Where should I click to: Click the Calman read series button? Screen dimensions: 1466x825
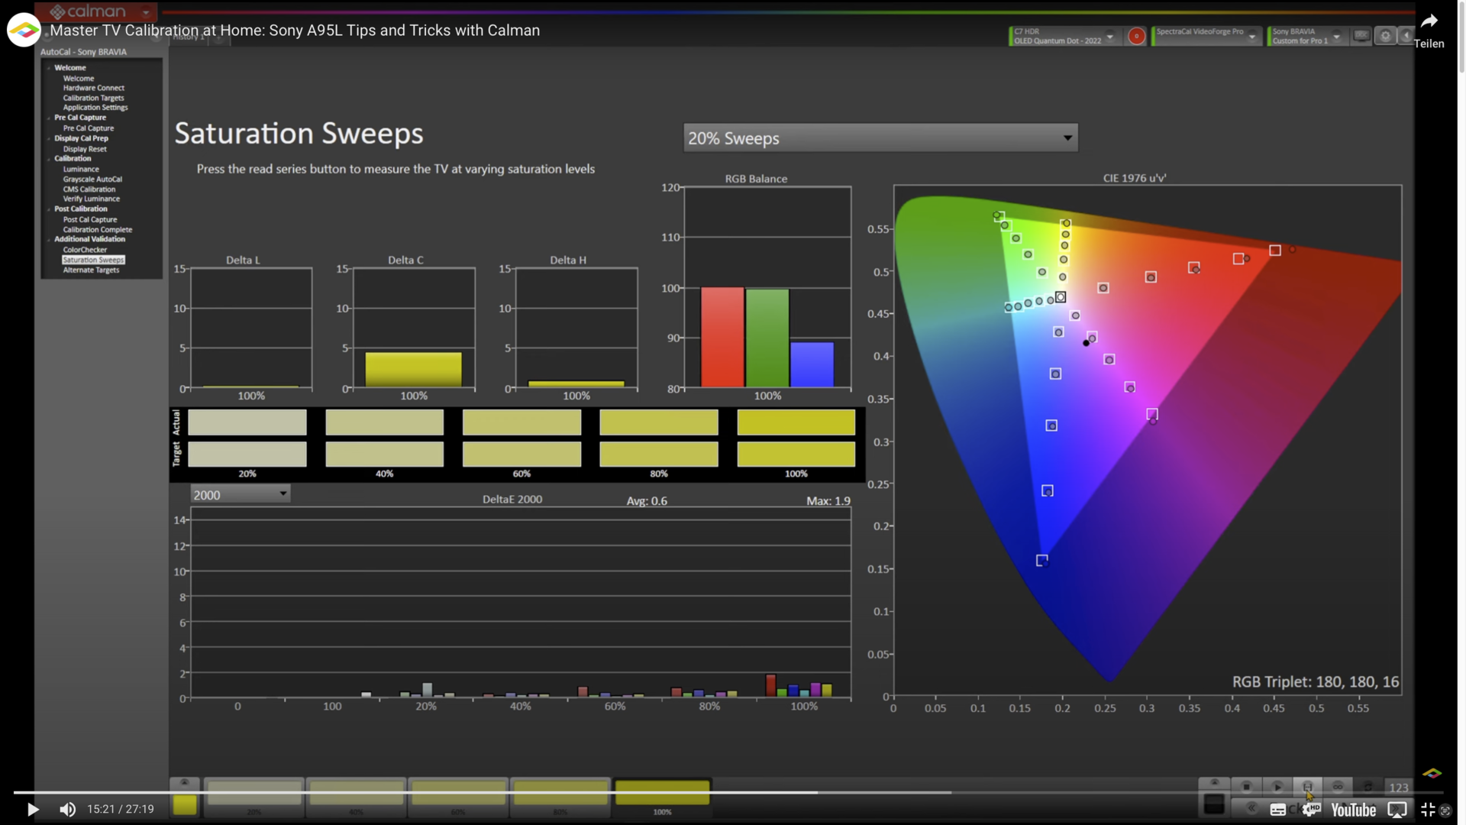(1307, 786)
